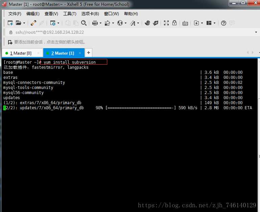
Task: Click the lock screen padlock icon
Action: pos(174,23)
